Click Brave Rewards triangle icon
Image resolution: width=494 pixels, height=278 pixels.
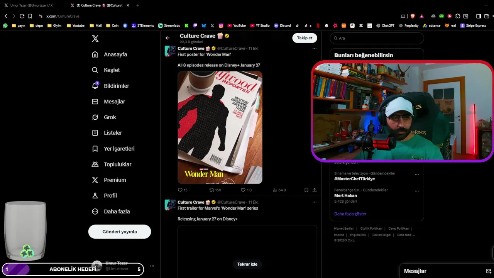[x=422, y=16]
